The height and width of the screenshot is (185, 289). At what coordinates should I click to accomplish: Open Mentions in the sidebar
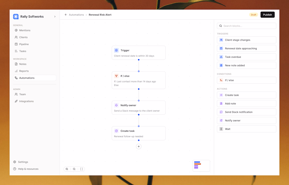[x=35, y=30]
